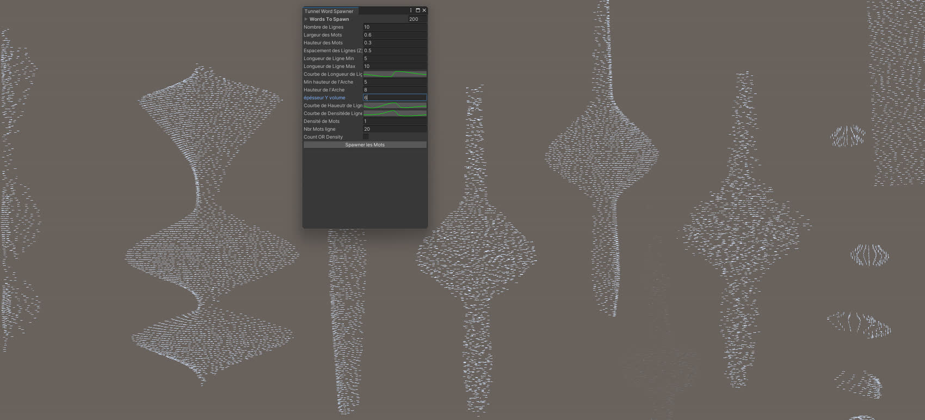Image resolution: width=925 pixels, height=420 pixels.
Task: Click the Longueur de Ligne Max label
Action: point(329,66)
